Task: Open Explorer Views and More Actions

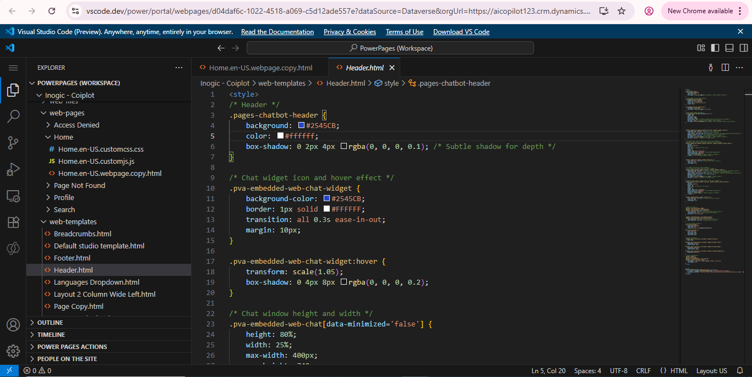Action: (x=179, y=68)
